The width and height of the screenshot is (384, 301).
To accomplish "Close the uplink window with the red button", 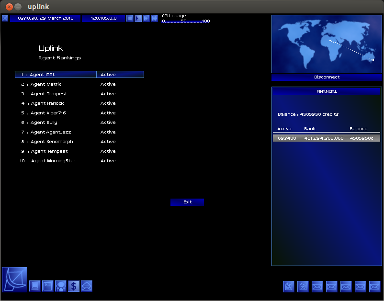I will pos(9,7).
